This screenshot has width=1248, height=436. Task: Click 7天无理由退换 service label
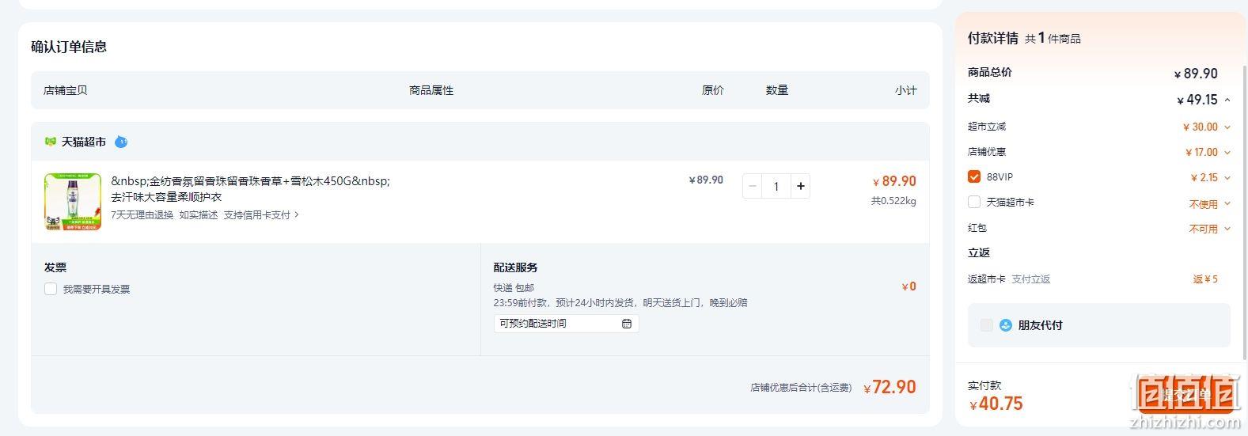(142, 215)
